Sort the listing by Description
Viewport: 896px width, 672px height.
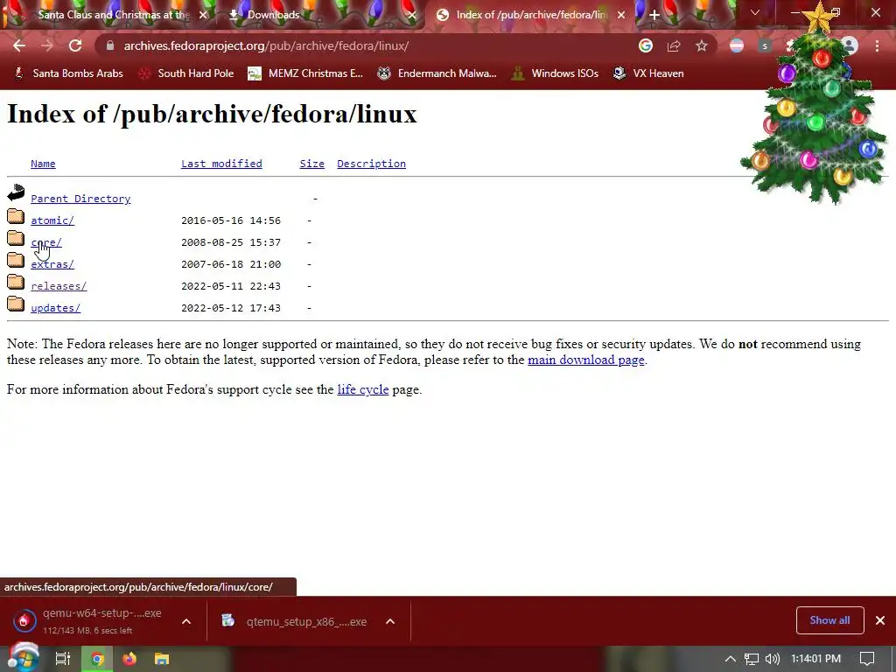(x=371, y=164)
